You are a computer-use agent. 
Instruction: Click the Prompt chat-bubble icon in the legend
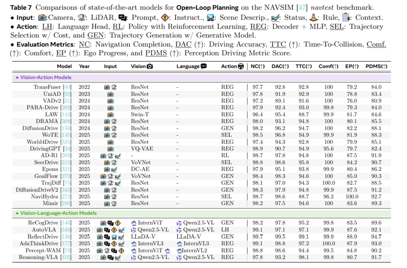pos(123,17)
